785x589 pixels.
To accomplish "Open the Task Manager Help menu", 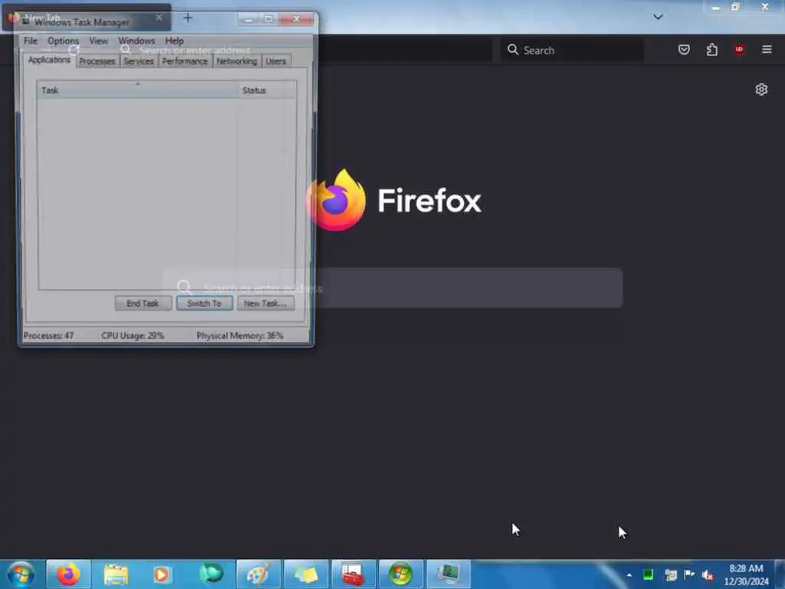I will (174, 41).
